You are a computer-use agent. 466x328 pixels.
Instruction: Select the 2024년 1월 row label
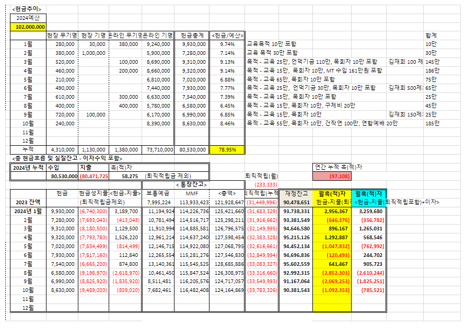28,211
